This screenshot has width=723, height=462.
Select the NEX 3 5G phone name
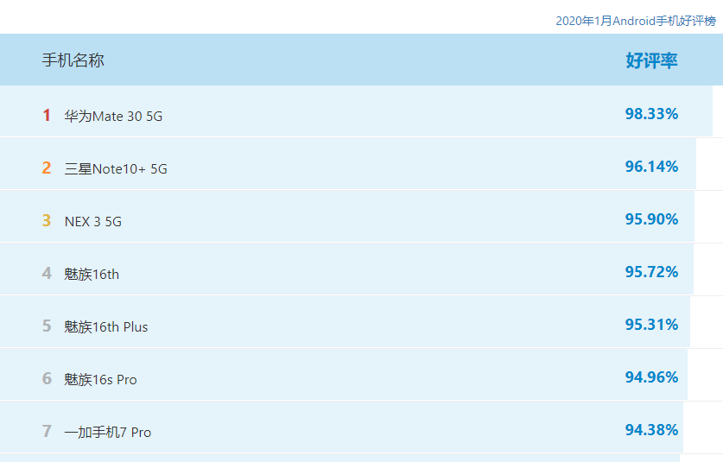coord(93,221)
